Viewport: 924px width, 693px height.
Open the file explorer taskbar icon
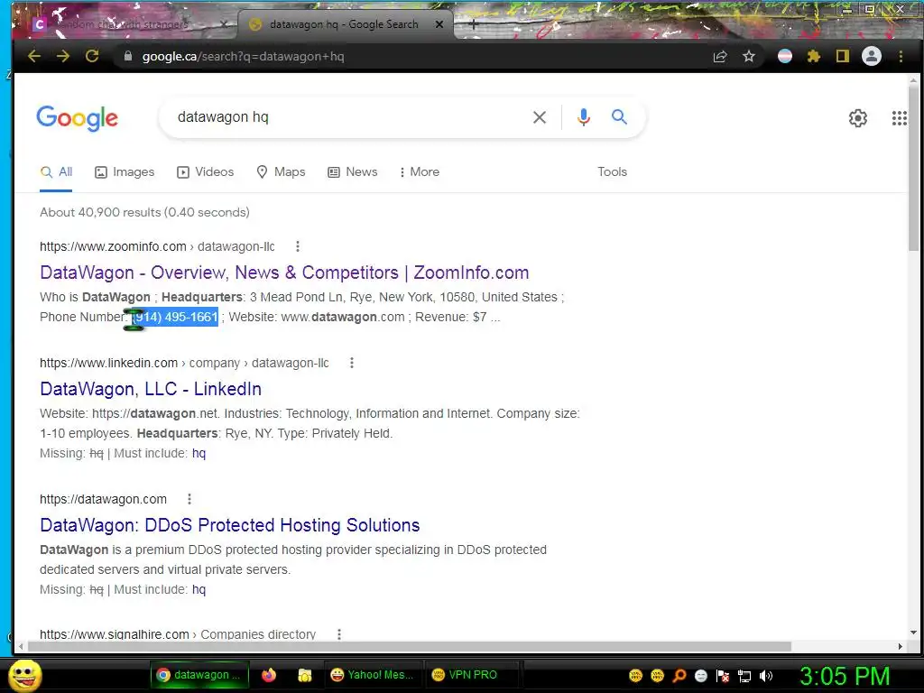(305, 675)
